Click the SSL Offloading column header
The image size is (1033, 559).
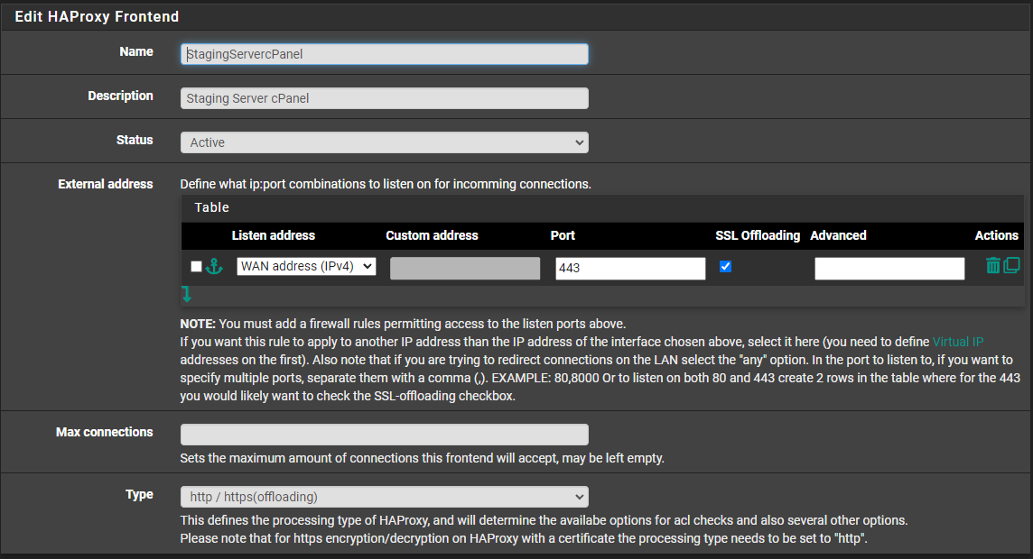(758, 235)
